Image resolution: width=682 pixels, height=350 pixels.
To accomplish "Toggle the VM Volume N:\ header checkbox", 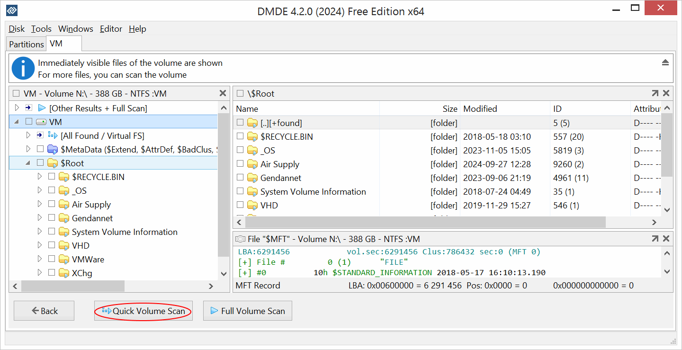I will click(16, 94).
